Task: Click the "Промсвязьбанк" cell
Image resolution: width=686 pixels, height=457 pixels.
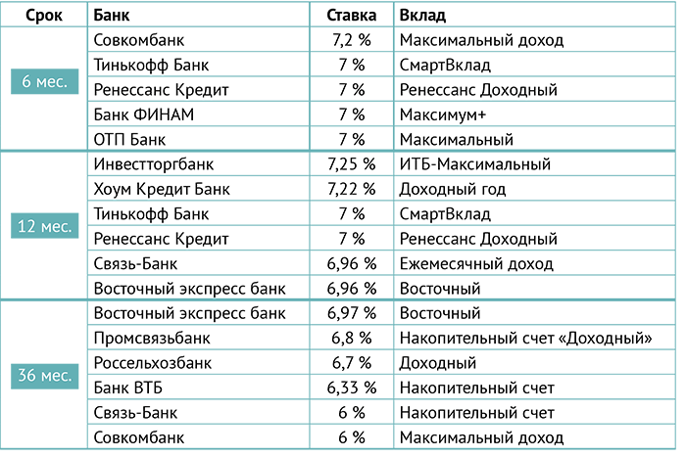Action: [x=152, y=339]
